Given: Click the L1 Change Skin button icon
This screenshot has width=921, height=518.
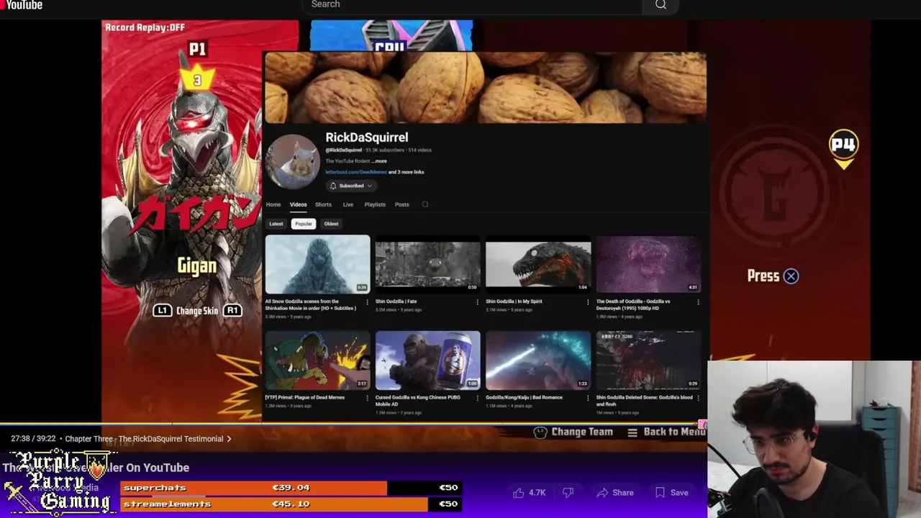Looking at the screenshot, I should [x=162, y=310].
